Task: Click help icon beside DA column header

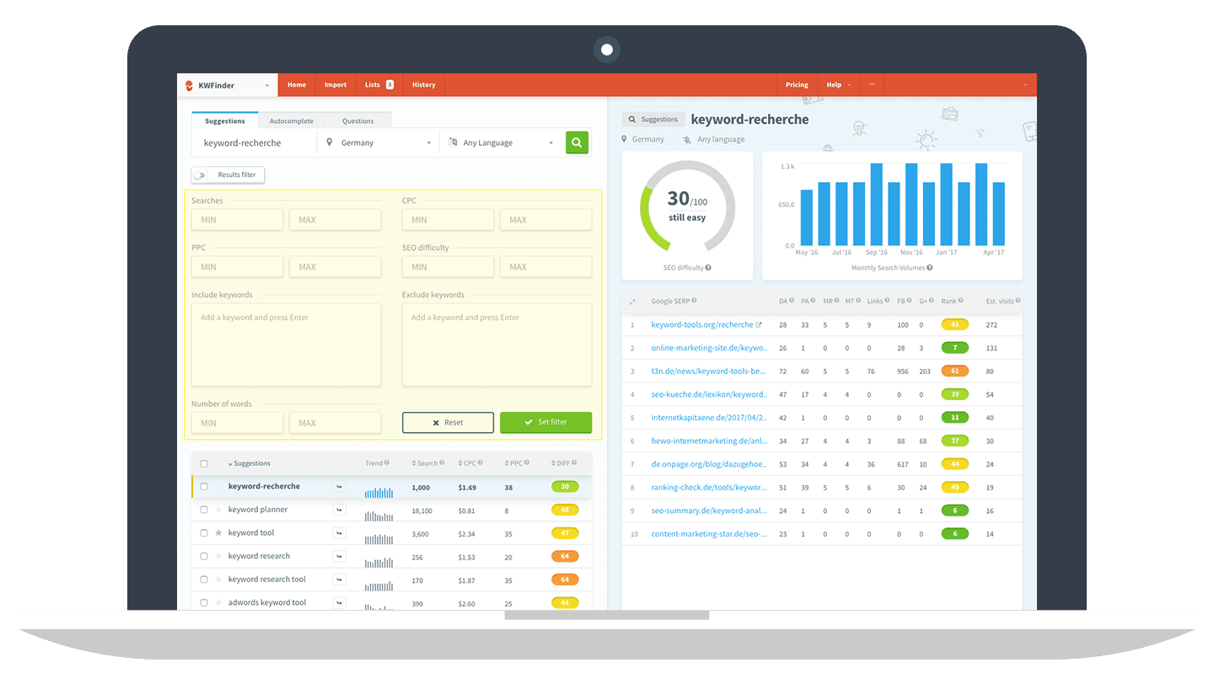Action: [x=792, y=301]
